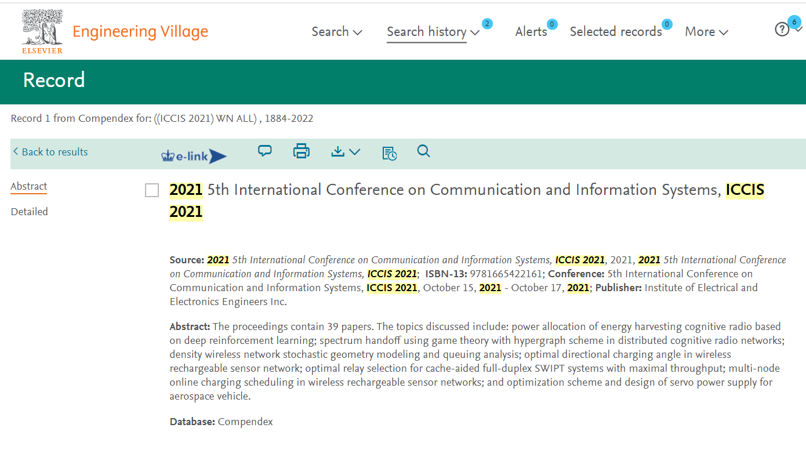Image resolution: width=806 pixels, height=457 pixels.
Task: Open the Search menu
Action: (x=337, y=32)
